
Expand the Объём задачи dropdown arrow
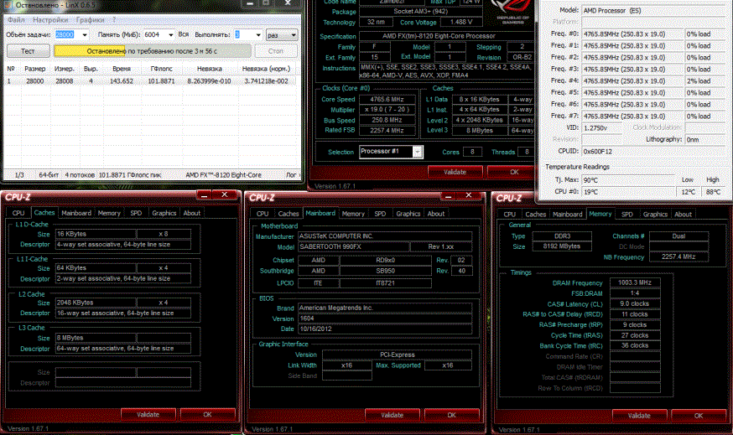pos(84,35)
